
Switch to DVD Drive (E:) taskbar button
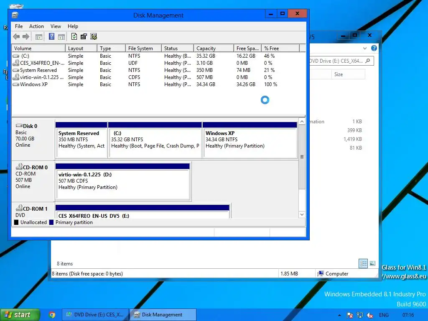click(x=95, y=315)
